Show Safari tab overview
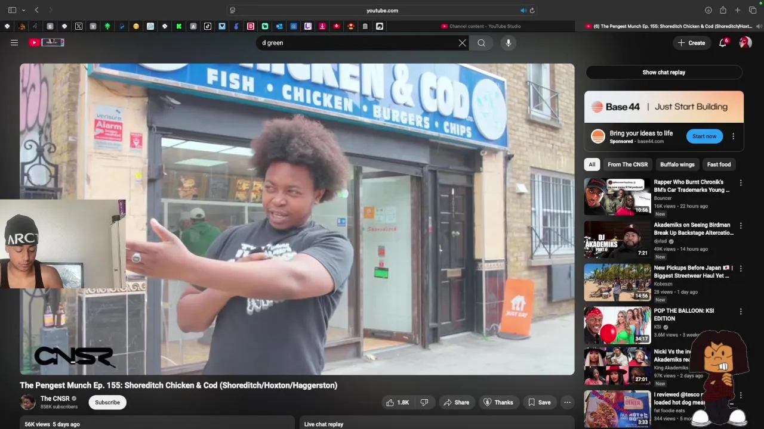The height and width of the screenshot is (429, 764). tap(753, 10)
